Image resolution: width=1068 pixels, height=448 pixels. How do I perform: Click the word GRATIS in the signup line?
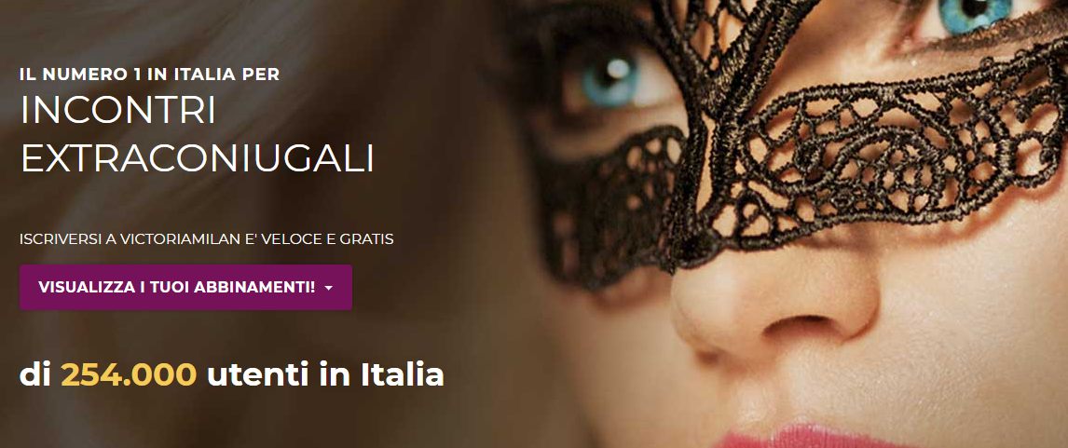tap(369, 239)
